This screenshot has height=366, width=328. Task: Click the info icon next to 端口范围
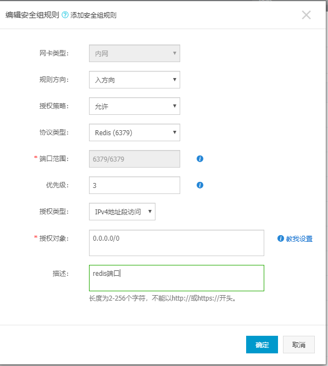(200, 159)
